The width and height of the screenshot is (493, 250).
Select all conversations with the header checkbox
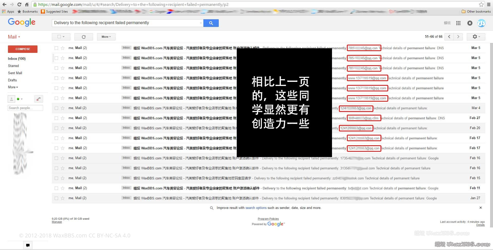coord(59,37)
